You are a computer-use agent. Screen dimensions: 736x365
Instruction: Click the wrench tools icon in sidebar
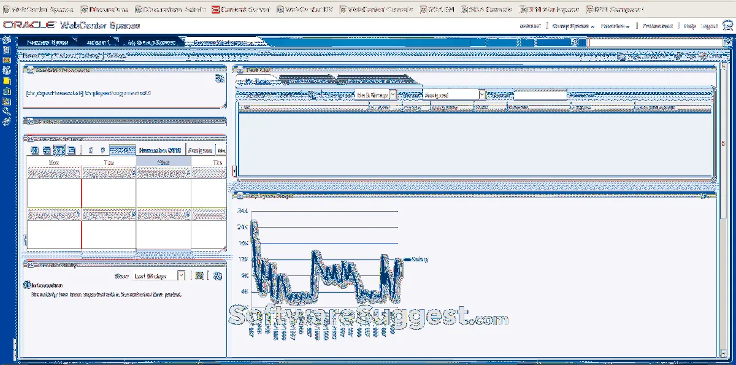click(x=7, y=112)
